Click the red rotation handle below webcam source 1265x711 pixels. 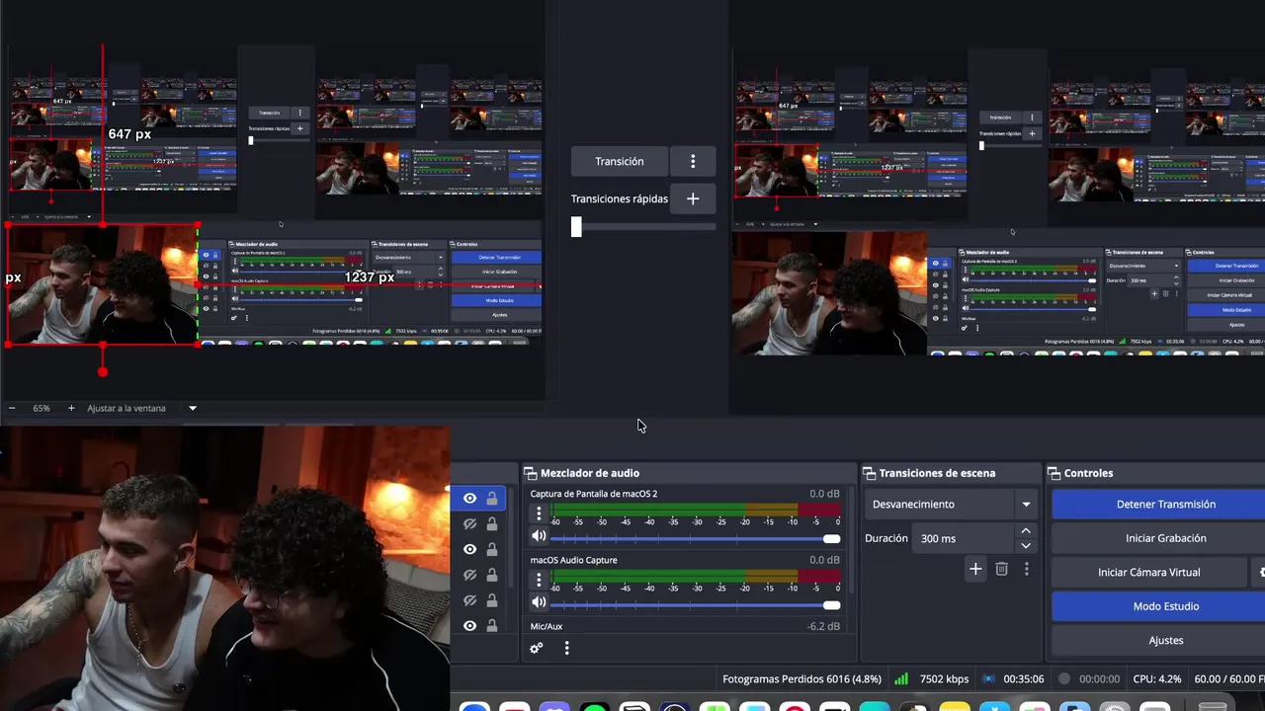103,371
